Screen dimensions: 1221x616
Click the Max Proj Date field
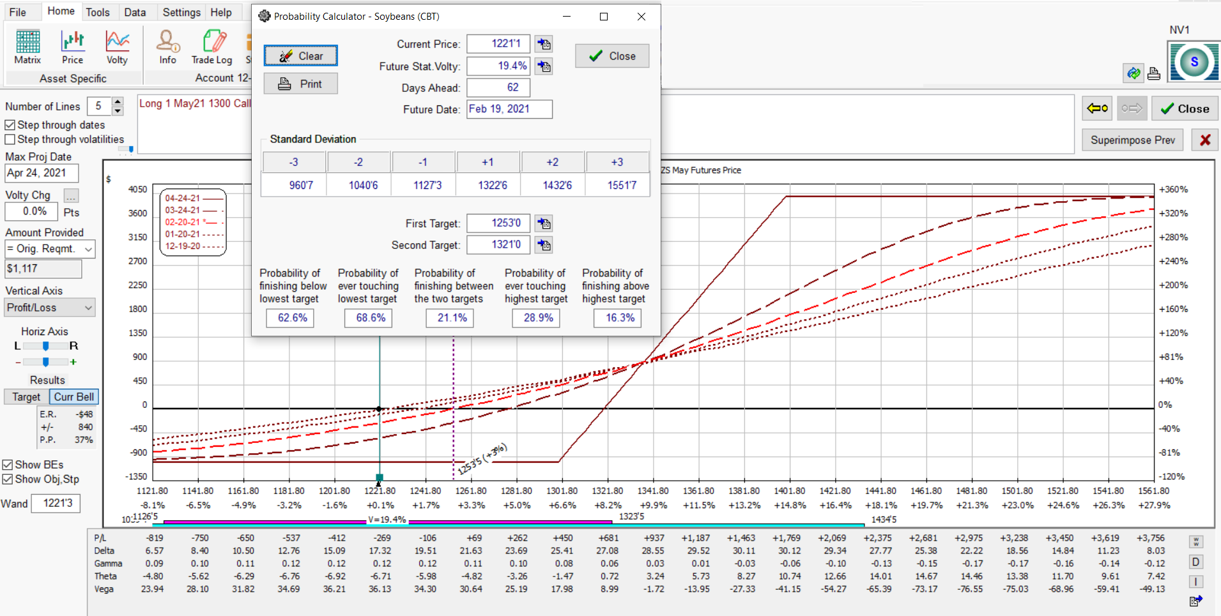tap(42, 173)
